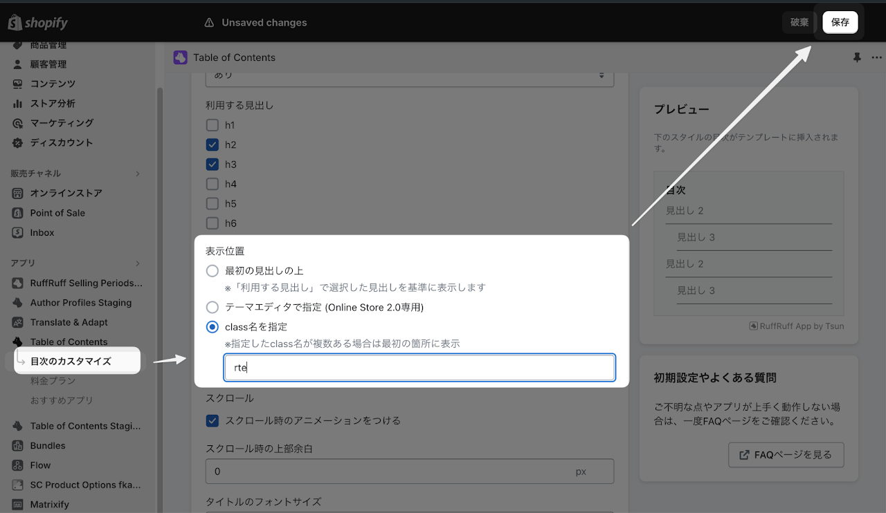The image size is (886, 513).
Task: Toggle スクロール時のアニメーションをつける checkbox
Action: point(213,420)
